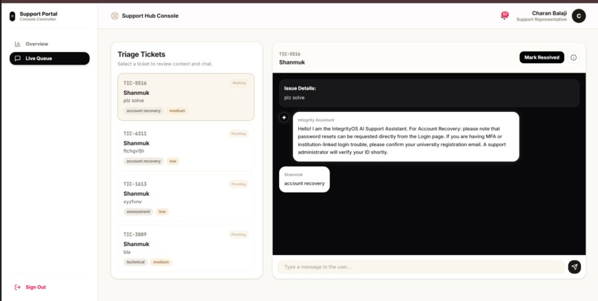Click the medium tag on TIC-3889
598x301 pixels.
161,262
